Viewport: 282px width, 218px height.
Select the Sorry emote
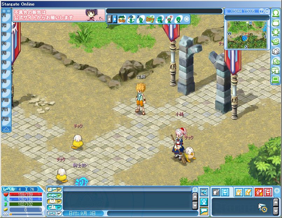(x=150, y=19)
